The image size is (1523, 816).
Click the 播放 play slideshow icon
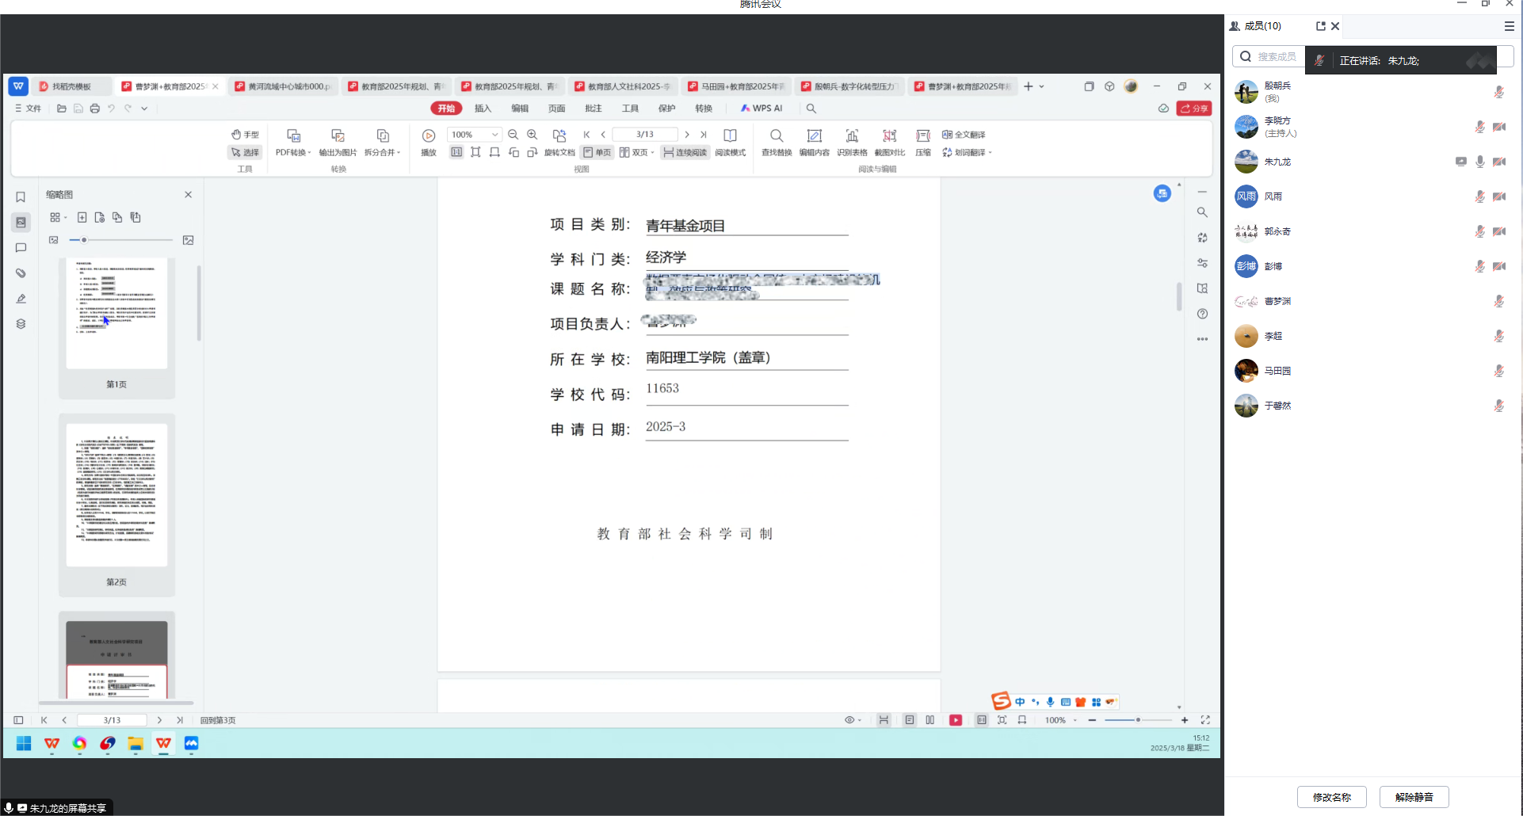click(429, 136)
